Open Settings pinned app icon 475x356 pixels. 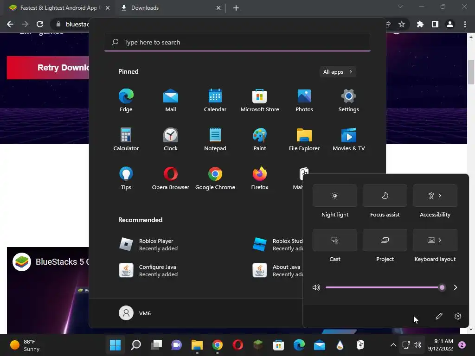coord(349,100)
